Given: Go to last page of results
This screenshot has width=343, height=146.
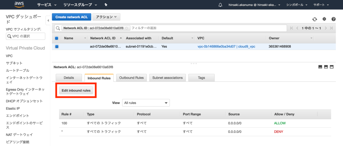Looking at the screenshot, I should tap(331, 28).
